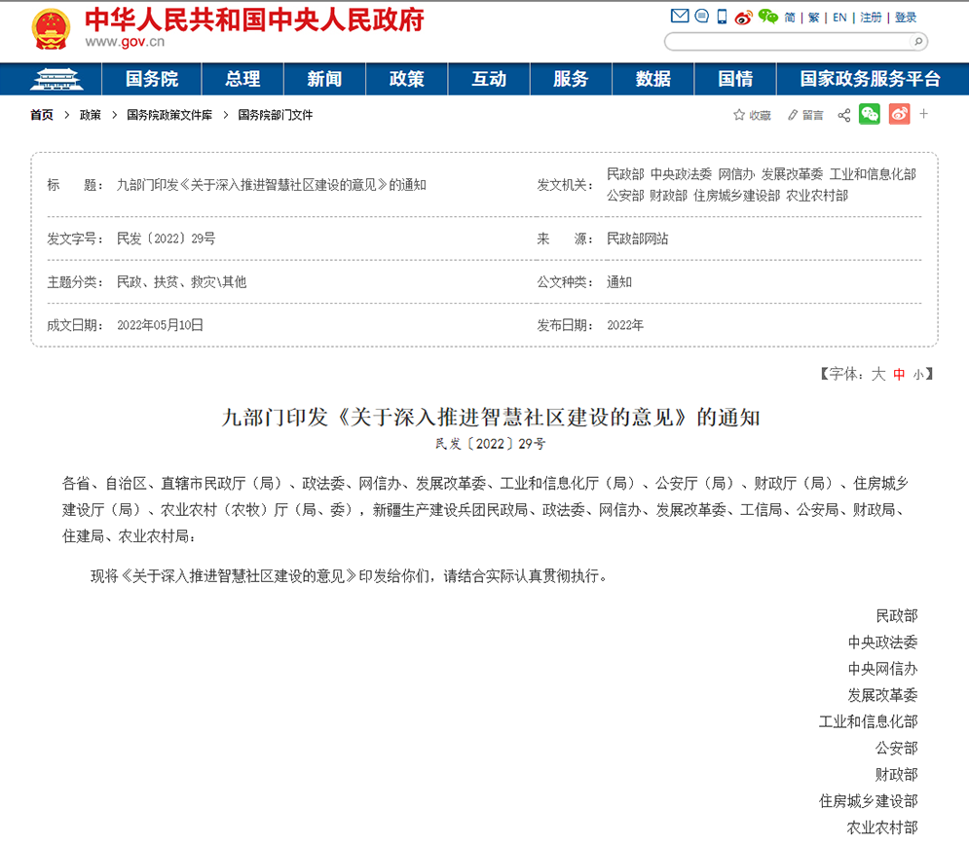969x844 pixels.
Task: Open the 互动 navigation tab
Action: [489, 80]
